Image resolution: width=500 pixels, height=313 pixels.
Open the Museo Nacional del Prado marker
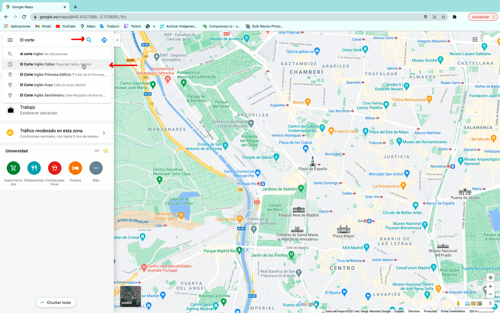(x=443, y=246)
